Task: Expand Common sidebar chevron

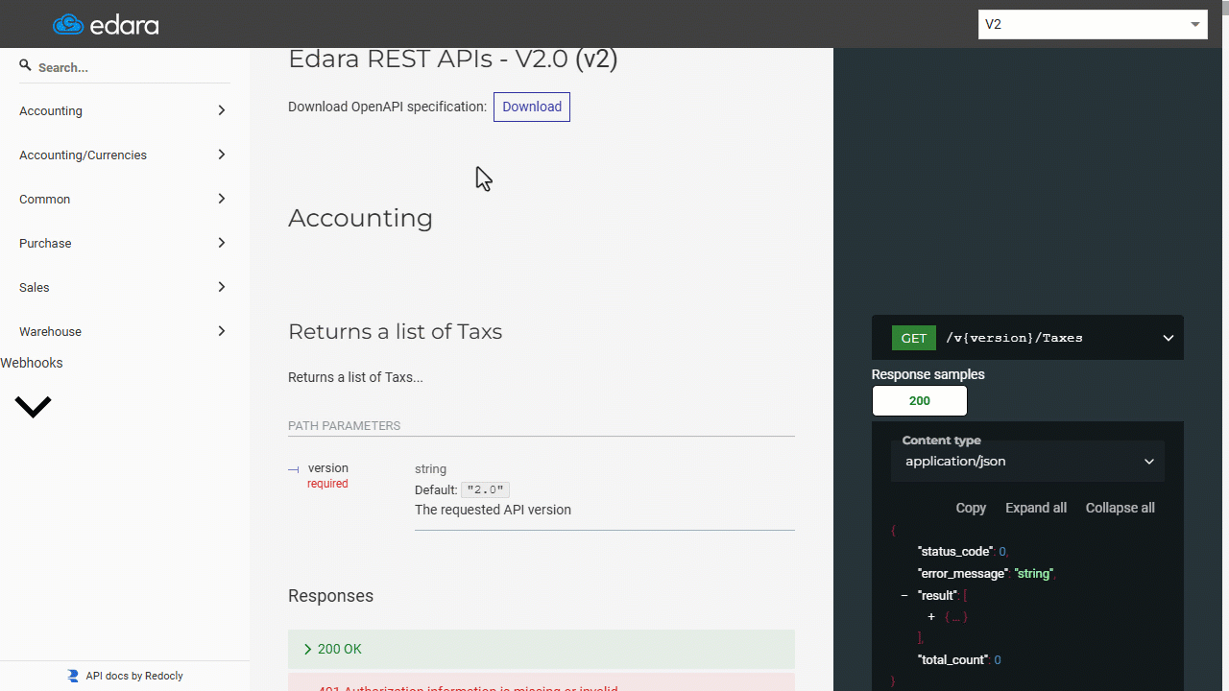Action: [222, 199]
